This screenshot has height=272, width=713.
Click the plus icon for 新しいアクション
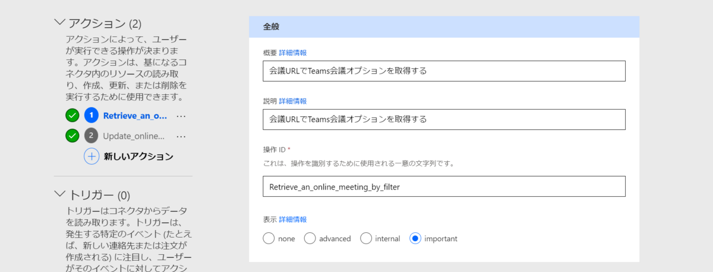tap(92, 156)
